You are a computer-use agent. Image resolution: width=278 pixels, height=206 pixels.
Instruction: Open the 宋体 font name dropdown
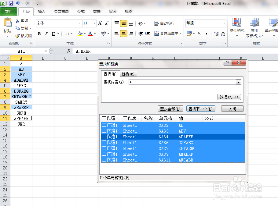click(80, 23)
